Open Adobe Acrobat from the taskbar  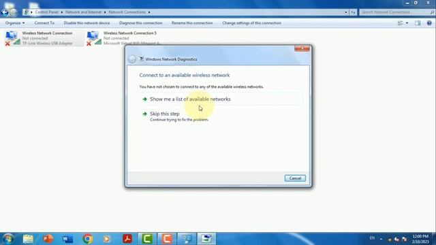tap(127, 239)
